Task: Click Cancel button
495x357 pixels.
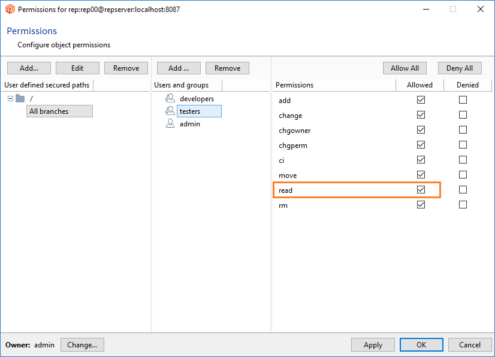Action: coord(470,344)
